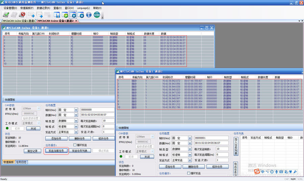Open 数据(Hex) dropdown in 通道1 window

(x=76, y=115)
